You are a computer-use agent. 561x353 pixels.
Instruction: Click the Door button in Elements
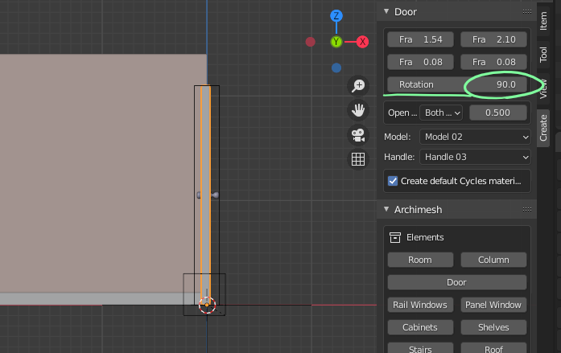tap(457, 282)
